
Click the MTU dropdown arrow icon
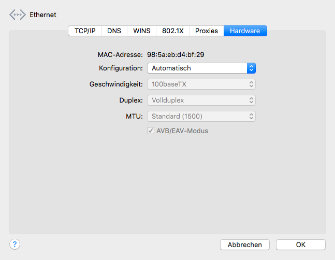251,116
